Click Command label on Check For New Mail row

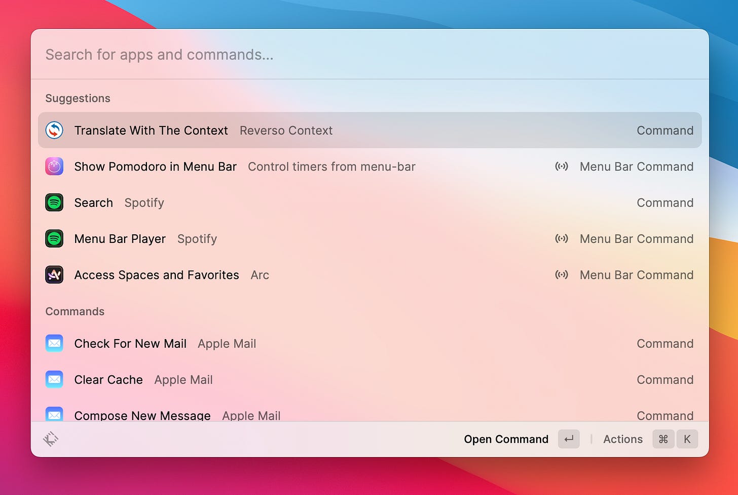tap(665, 343)
